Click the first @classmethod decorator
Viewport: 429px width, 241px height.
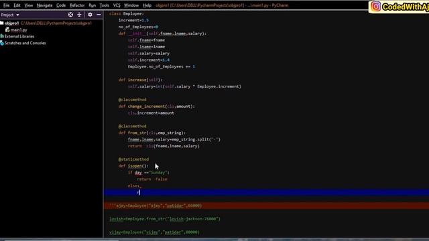pos(133,100)
